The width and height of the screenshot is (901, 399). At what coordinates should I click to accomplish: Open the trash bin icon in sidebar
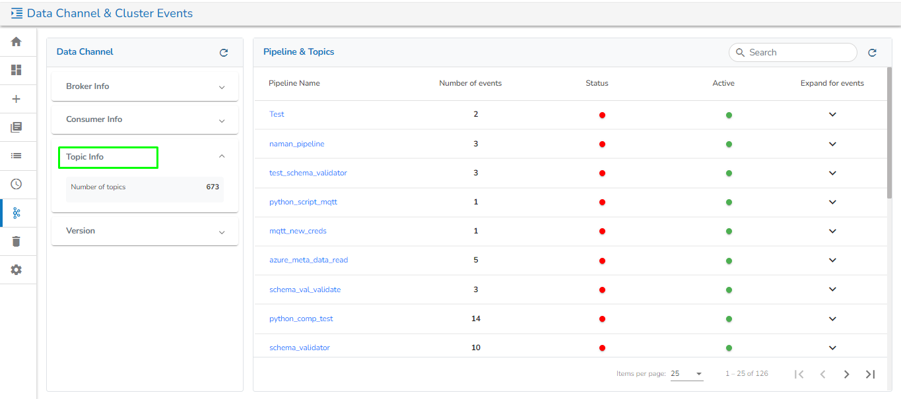[x=17, y=241]
